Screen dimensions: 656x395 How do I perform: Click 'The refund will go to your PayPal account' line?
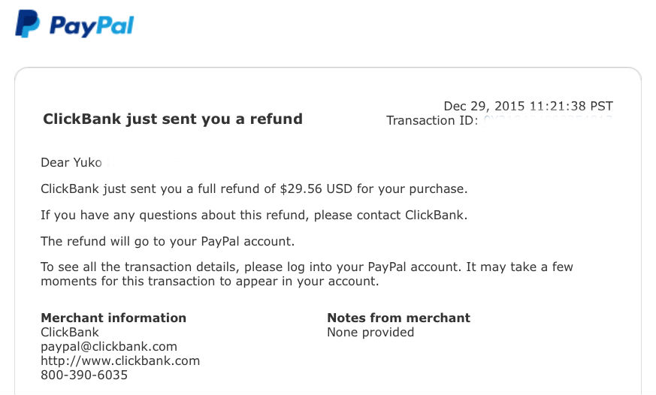pos(168,242)
